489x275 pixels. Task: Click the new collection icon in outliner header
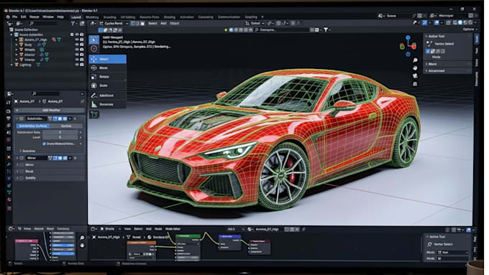pos(82,24)
